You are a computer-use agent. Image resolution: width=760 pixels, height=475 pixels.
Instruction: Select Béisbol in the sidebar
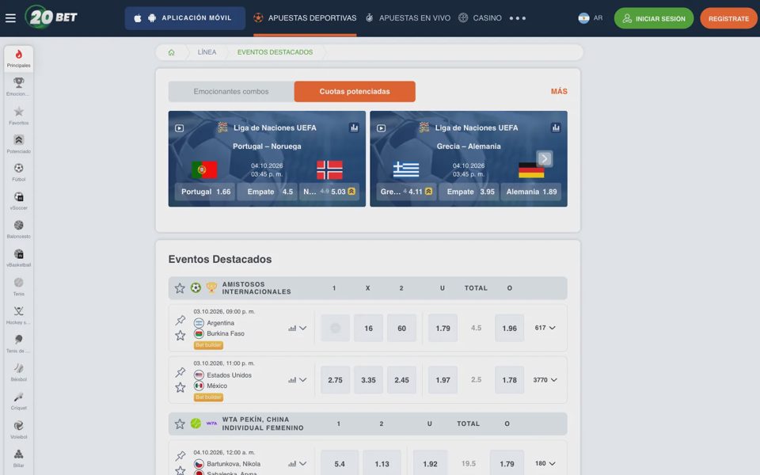18,372
